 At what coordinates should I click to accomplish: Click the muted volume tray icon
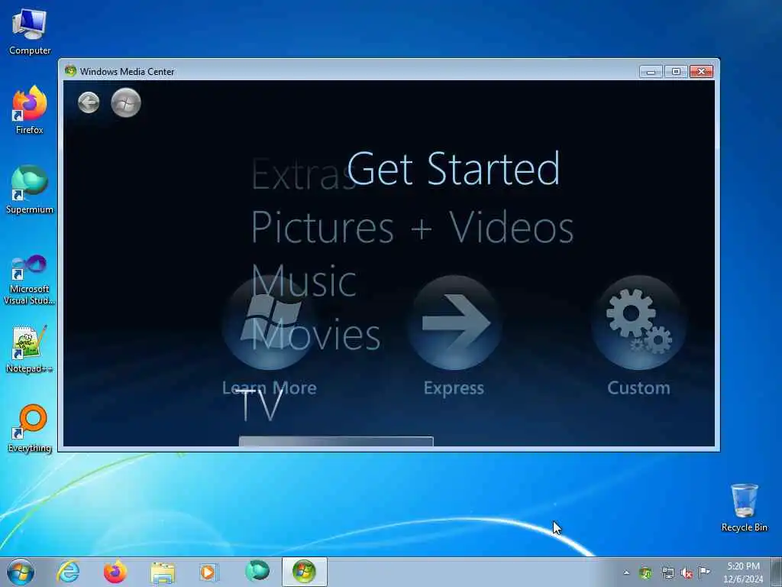point(687,573)
